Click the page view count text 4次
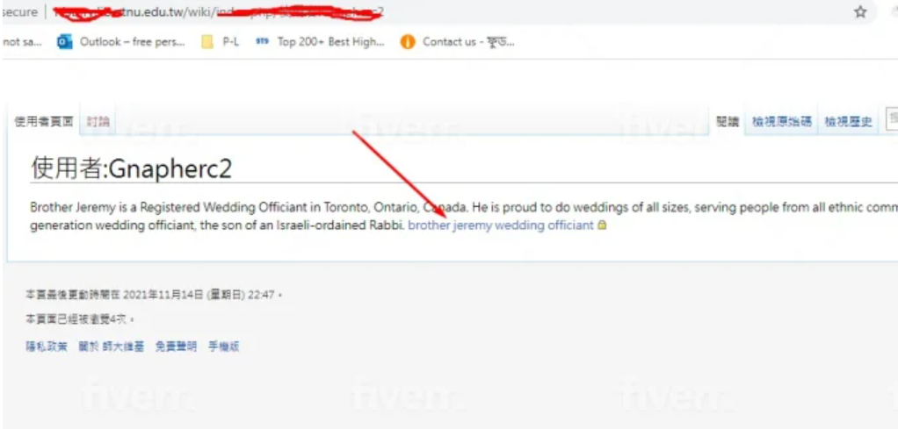 point(117,319)
